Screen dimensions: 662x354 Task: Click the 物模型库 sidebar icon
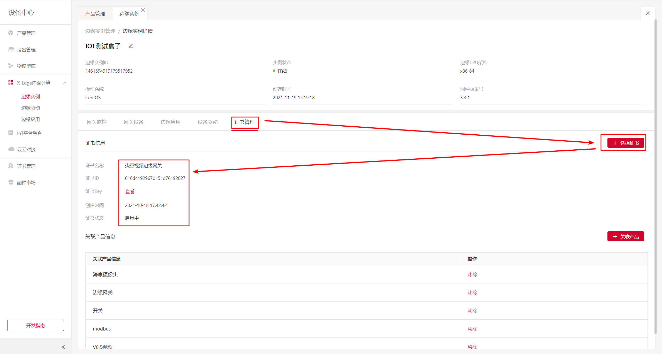11,66
